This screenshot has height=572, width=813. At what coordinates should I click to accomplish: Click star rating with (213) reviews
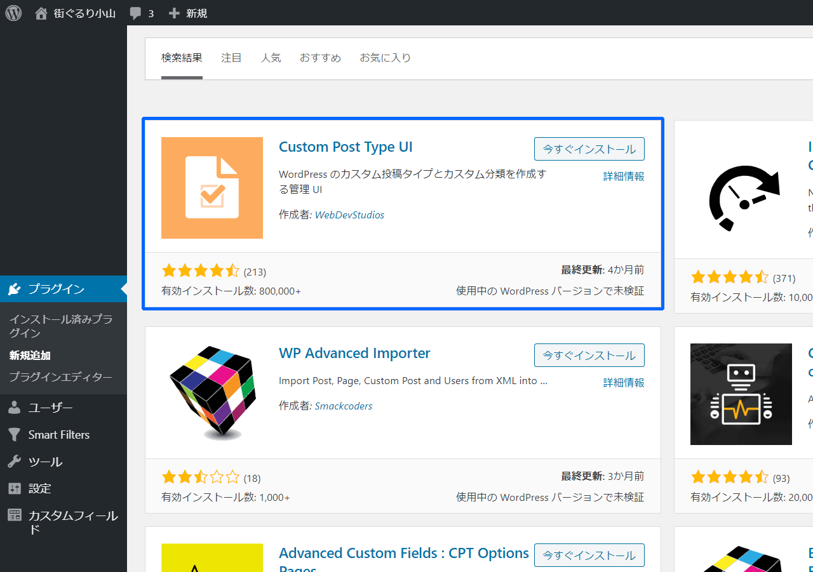point(201,272)
